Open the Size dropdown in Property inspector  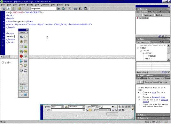pyautogui.click(x=97, y=107)
